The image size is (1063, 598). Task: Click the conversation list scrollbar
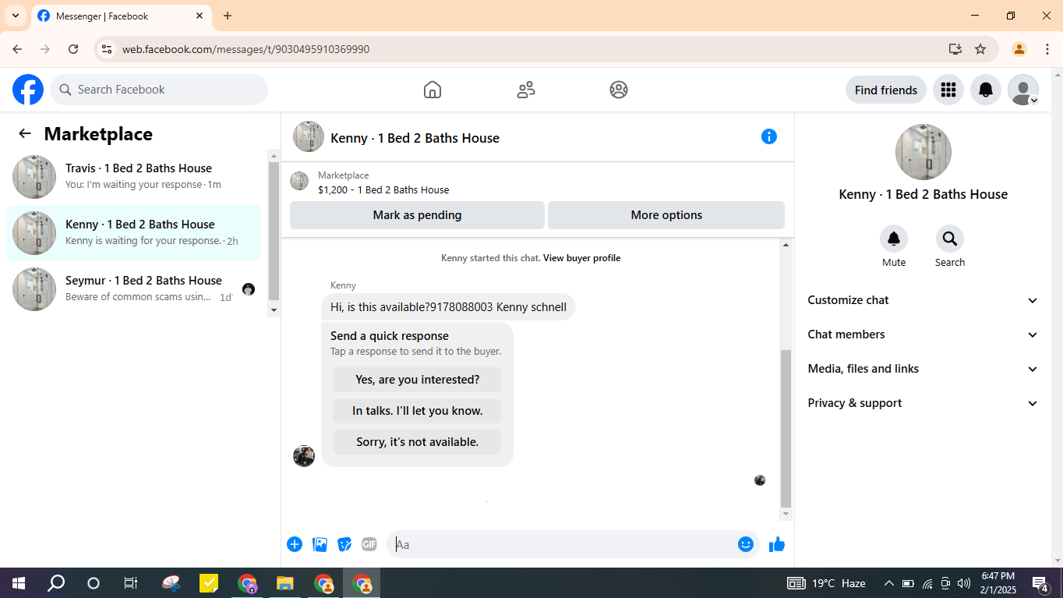click(x=274, y=232)
